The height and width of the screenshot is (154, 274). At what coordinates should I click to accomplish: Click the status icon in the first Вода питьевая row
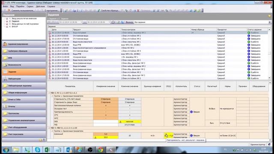tap(249, 33)
